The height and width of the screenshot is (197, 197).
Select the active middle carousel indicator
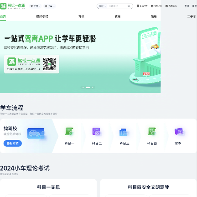click(88, 87)
